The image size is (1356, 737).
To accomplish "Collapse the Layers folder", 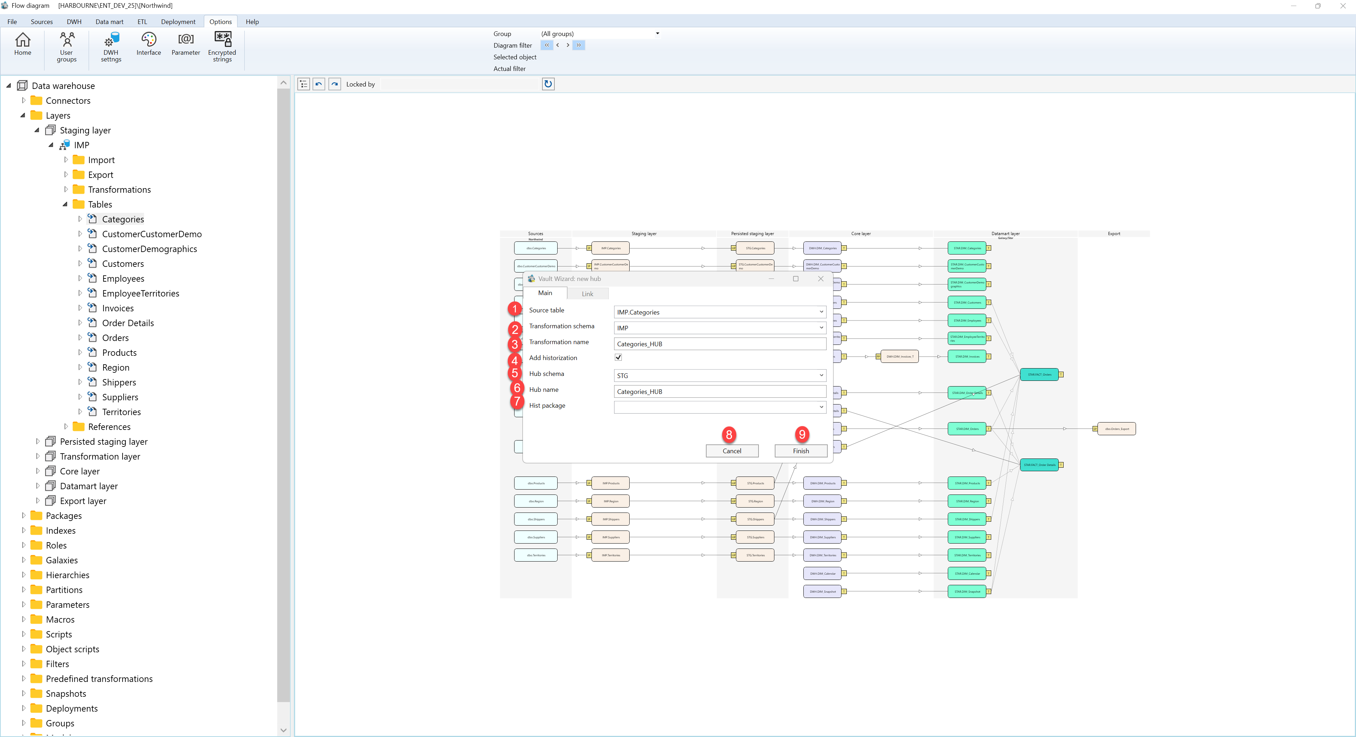I will [x=23, y=115].
